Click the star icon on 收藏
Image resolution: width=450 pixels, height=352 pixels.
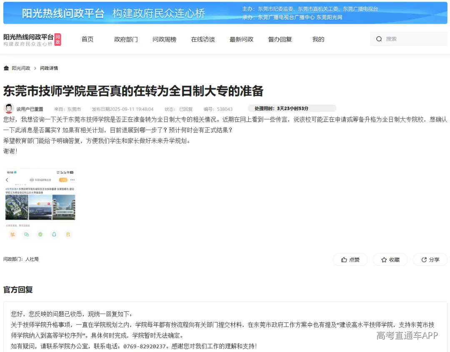tap(384, 260)
